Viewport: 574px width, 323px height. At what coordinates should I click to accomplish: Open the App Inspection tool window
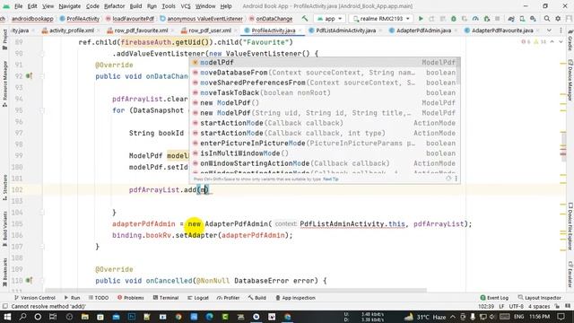(x=295, y=298)
